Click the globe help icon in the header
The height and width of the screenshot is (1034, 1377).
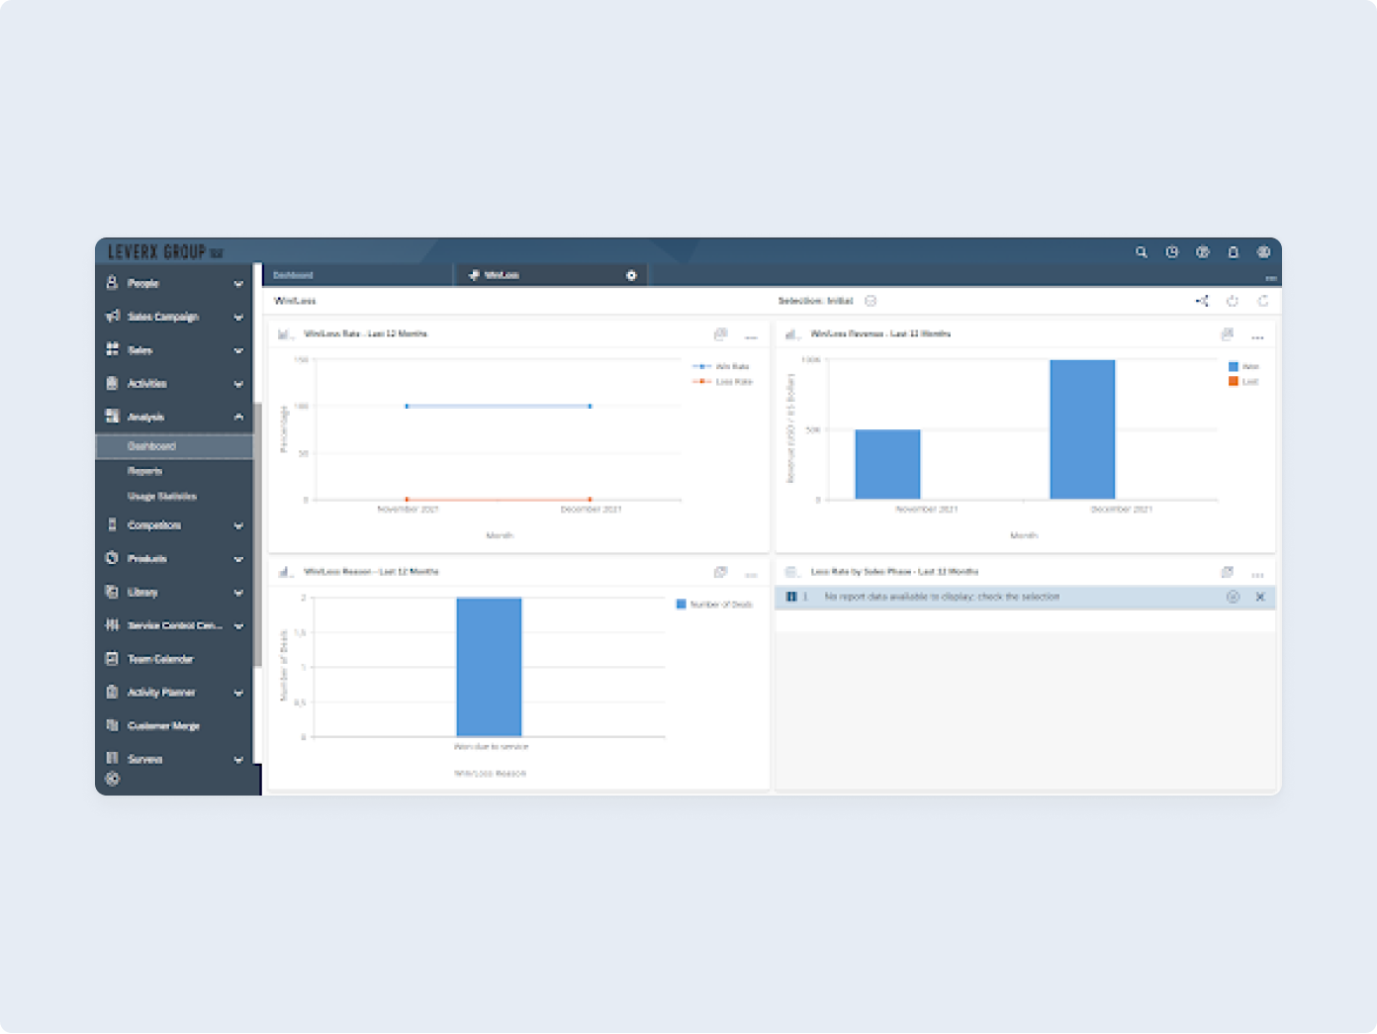pyautogui.click(x=1203, y=252)
